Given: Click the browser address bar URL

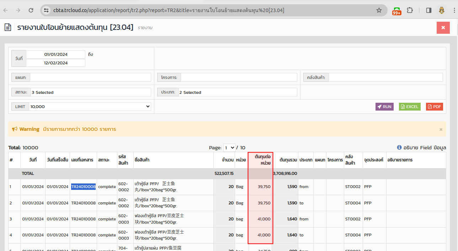Looking at the screenshot, I should pos(169,10).
